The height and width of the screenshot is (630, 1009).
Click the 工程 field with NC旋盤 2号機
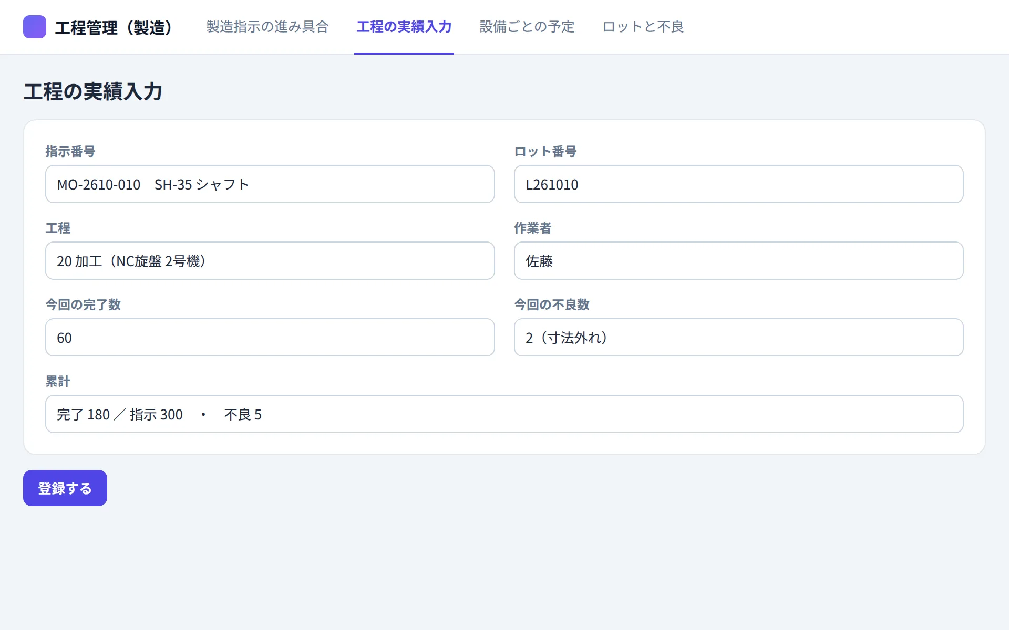pyautogui.click(x=270, y=261)
